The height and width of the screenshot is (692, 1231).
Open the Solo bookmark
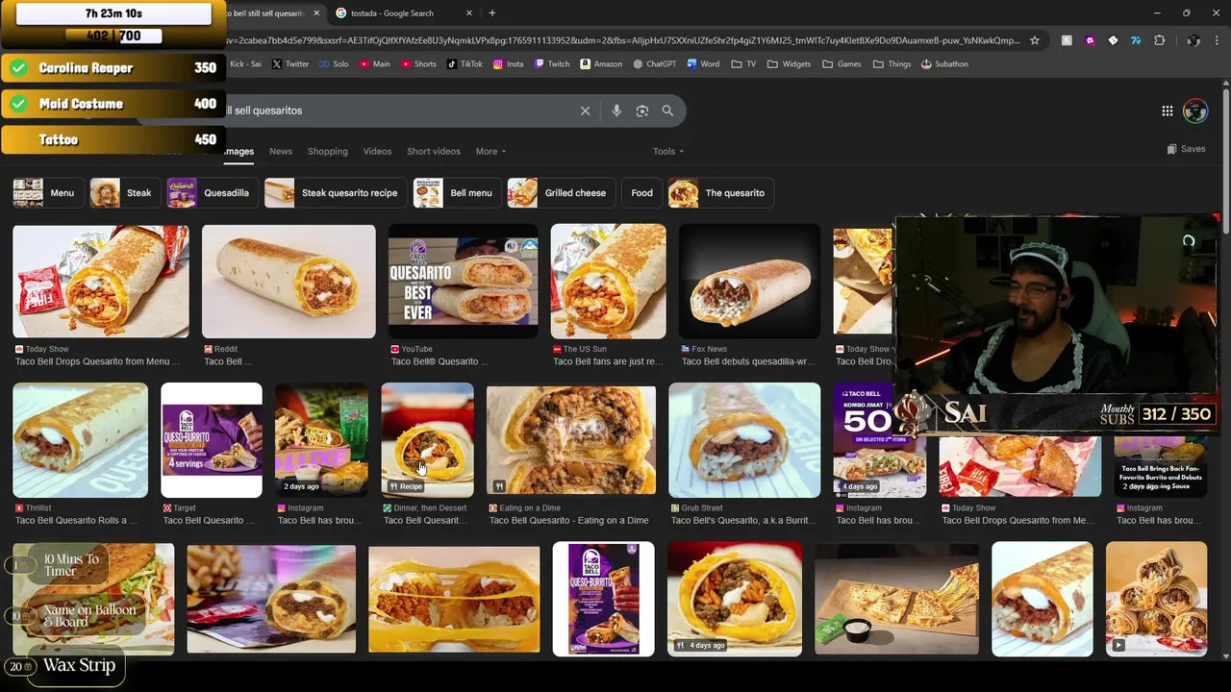(x=334, y=64)
